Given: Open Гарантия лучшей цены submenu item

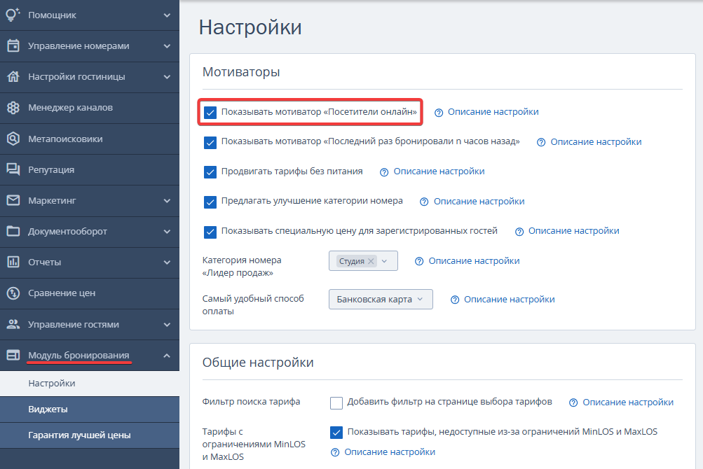Looking at the screenshot, I should tap(90, 435).
